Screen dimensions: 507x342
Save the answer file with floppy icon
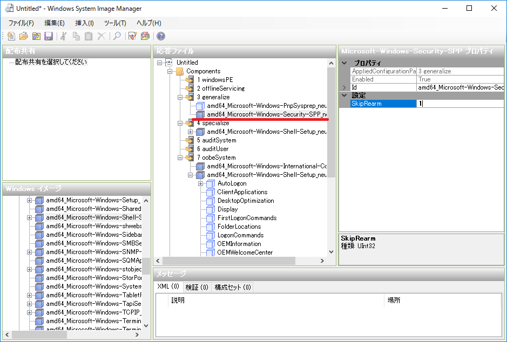click(49, 36)
